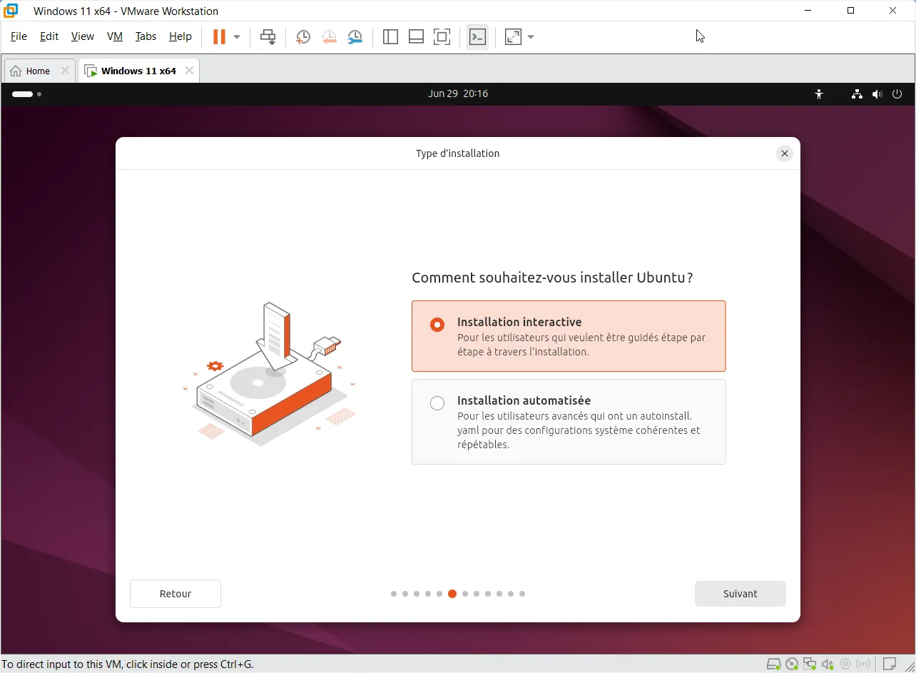Close the Windows 11 x64 tab
Screen dimensions: 916x673
click(189, 71)
